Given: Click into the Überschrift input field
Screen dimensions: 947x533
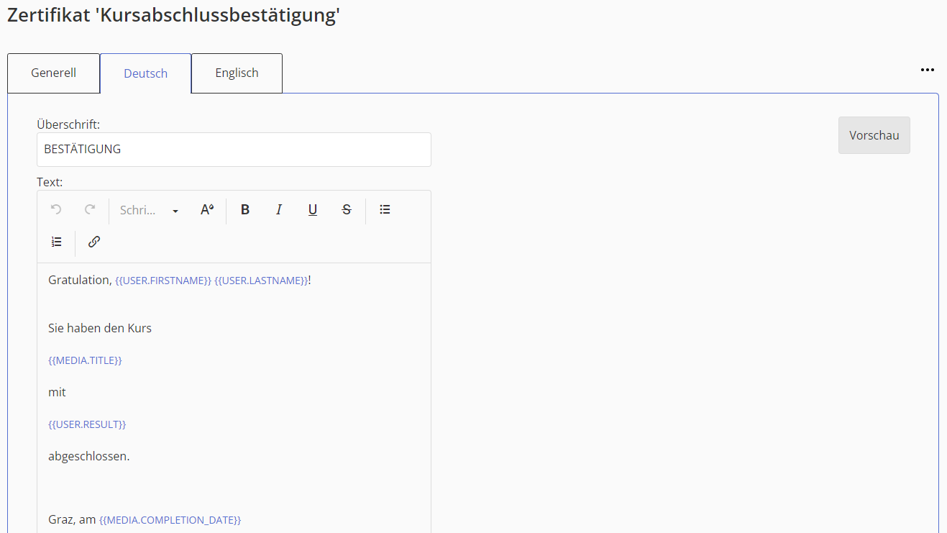Looking at the screenshot, I should (x=234, y=150).
